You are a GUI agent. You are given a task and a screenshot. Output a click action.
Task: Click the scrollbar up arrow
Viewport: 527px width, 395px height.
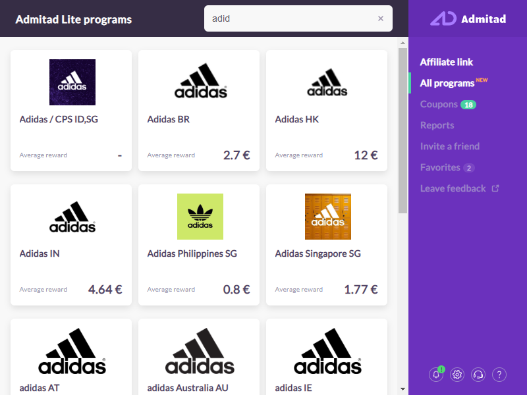click(402, 43)
